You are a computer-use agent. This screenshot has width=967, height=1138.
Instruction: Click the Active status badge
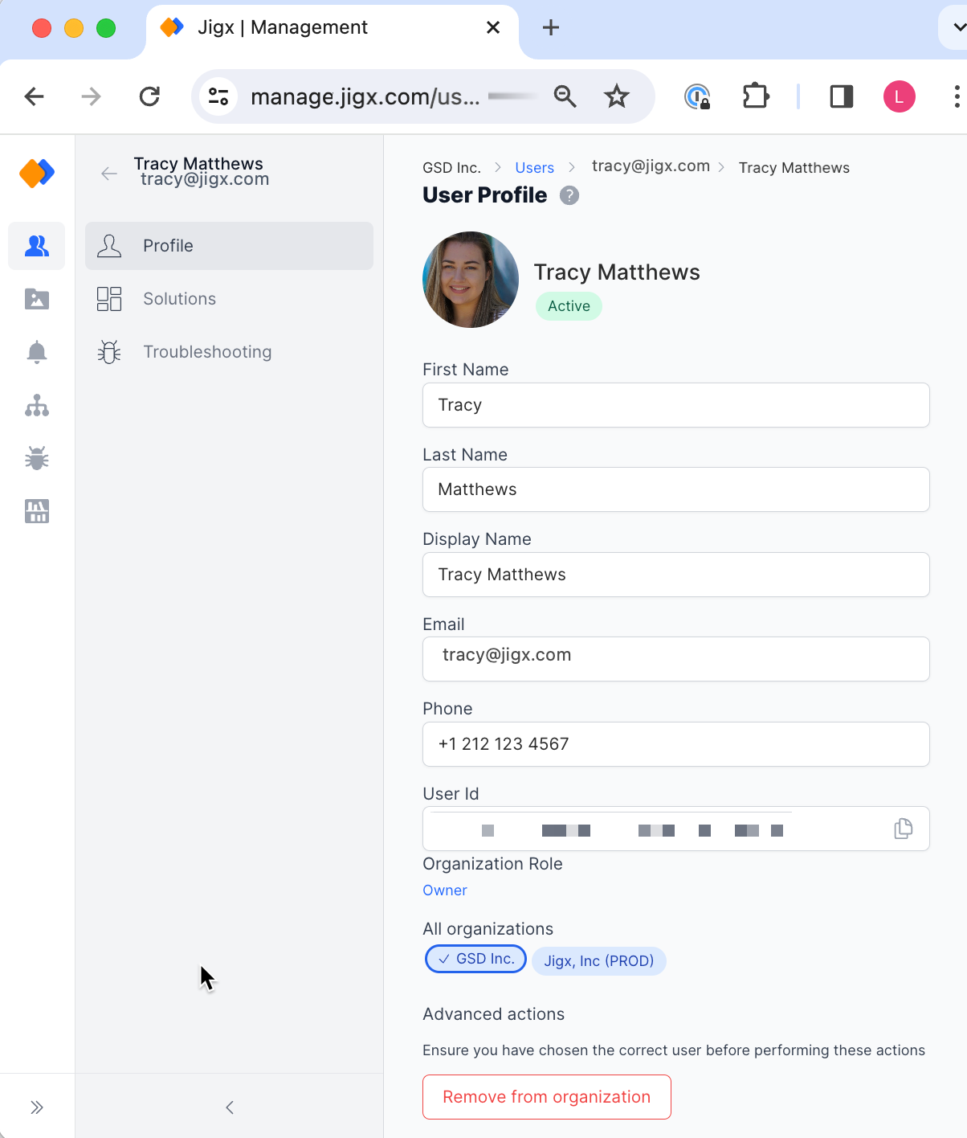click(569, 306)
